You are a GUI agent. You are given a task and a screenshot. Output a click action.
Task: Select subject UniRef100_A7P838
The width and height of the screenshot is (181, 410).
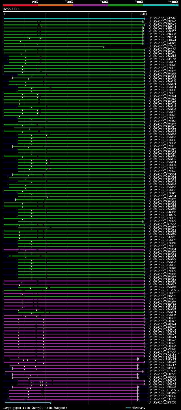coord(162,368)
